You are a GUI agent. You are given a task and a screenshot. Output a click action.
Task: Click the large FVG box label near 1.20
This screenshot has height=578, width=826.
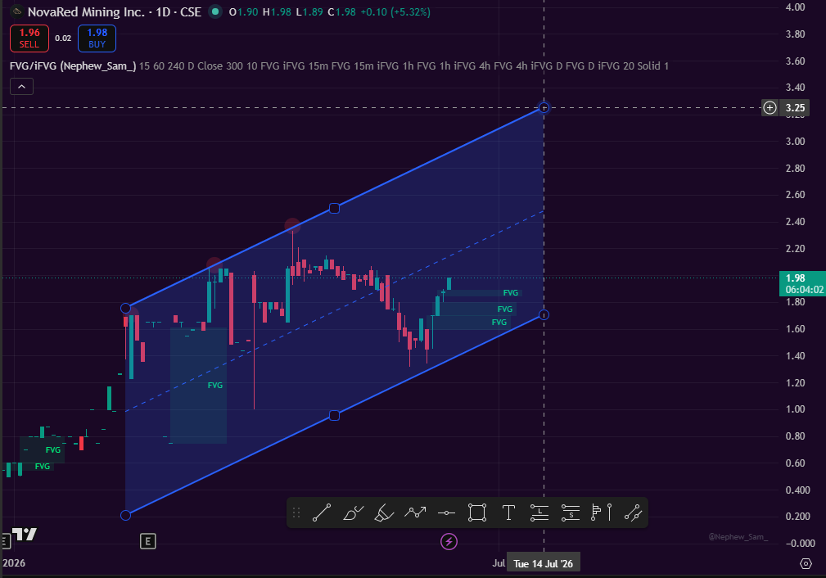point(215,386)
